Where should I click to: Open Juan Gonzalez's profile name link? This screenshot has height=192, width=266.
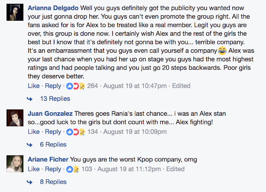[x=50, y=114]
